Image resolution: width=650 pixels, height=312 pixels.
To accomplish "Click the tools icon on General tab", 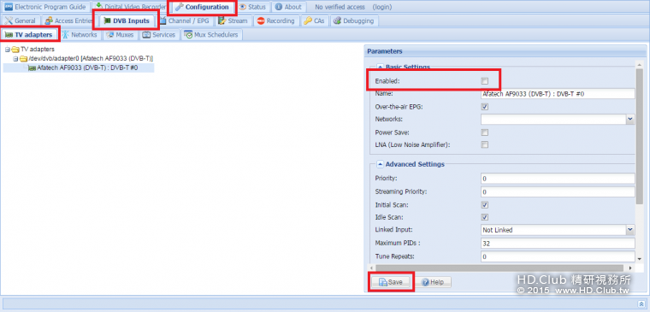I will (9, 21).
